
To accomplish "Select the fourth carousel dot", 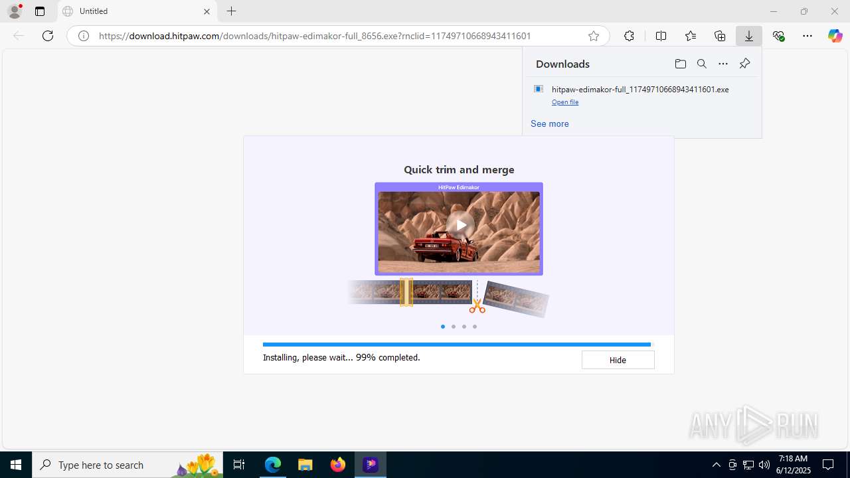I will pos(475,327).
